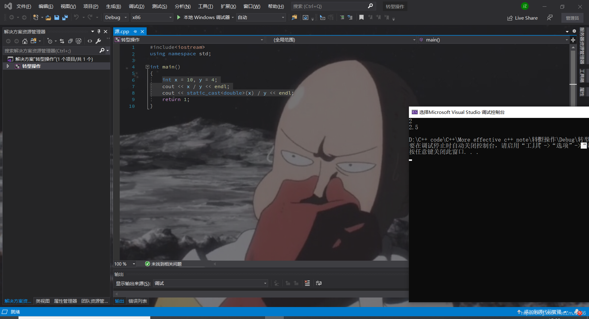This screenshot has width=589, height=319.
Task: Open the (全局范围) scope dropdown
Action: pos(341,40)
